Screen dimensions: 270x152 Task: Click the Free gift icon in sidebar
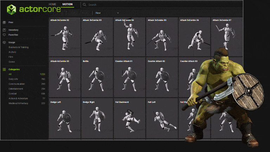click(4, 22)
